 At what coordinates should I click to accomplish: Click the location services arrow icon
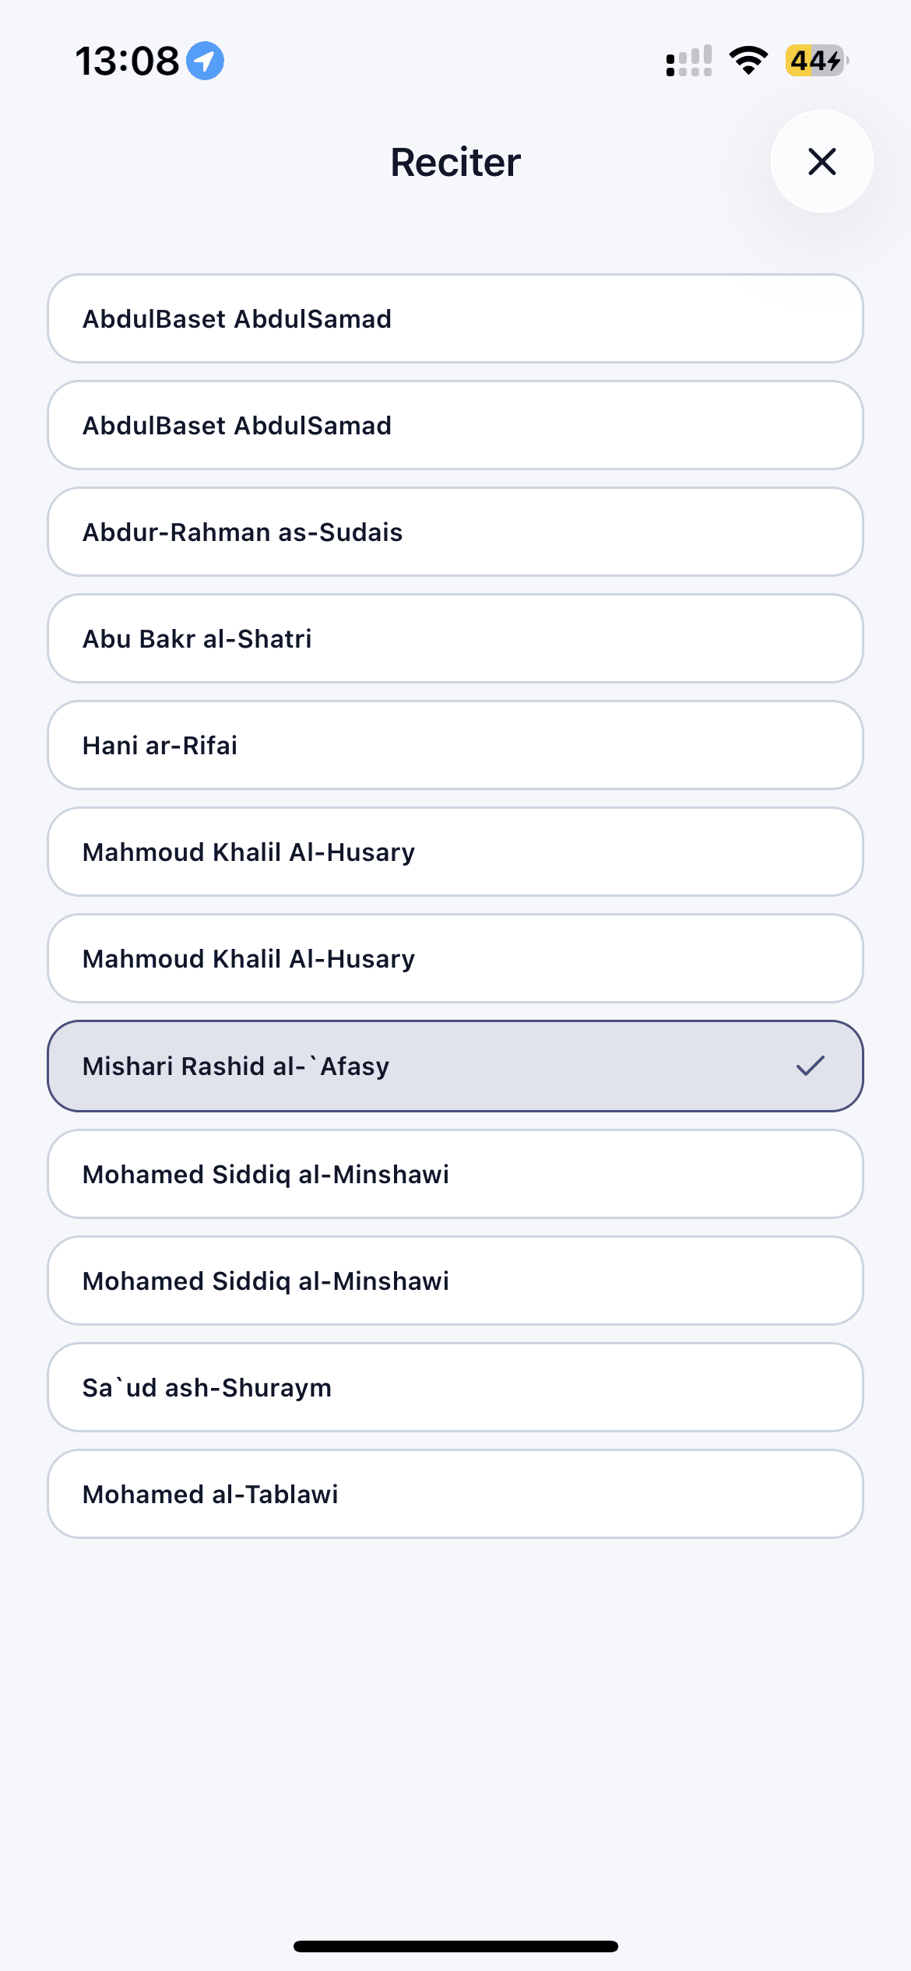pyautogui.click(x=204, y=60)
